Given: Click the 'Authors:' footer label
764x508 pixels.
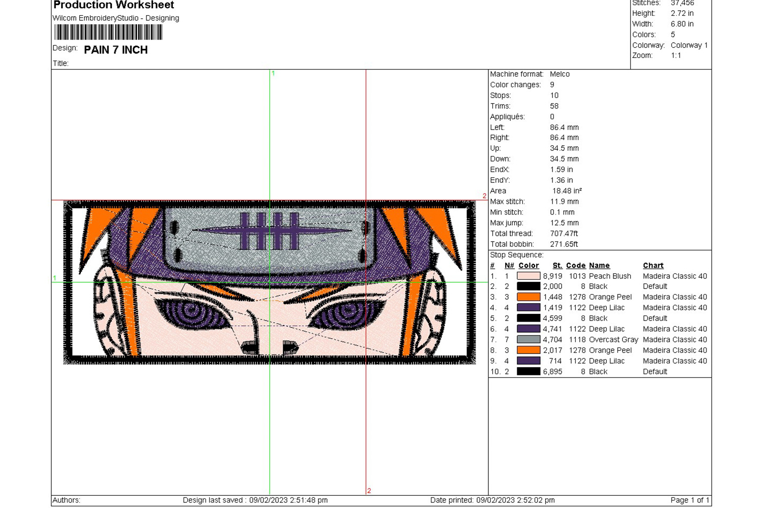Looking at the screenshot, I should [x=67, y=500].
